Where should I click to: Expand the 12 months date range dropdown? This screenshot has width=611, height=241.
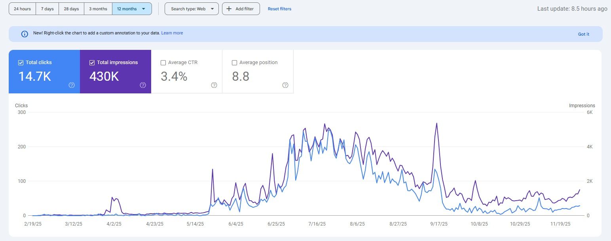click(143, 9)
